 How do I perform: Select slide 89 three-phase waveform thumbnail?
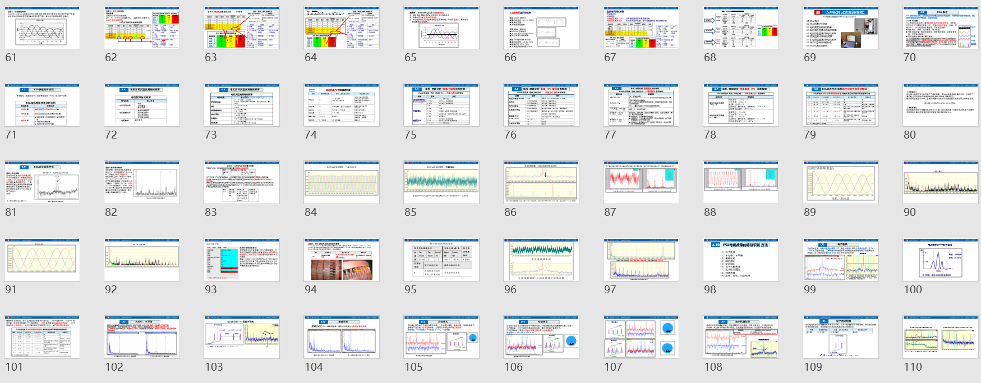pyautogui.click(x=841, y=182)
